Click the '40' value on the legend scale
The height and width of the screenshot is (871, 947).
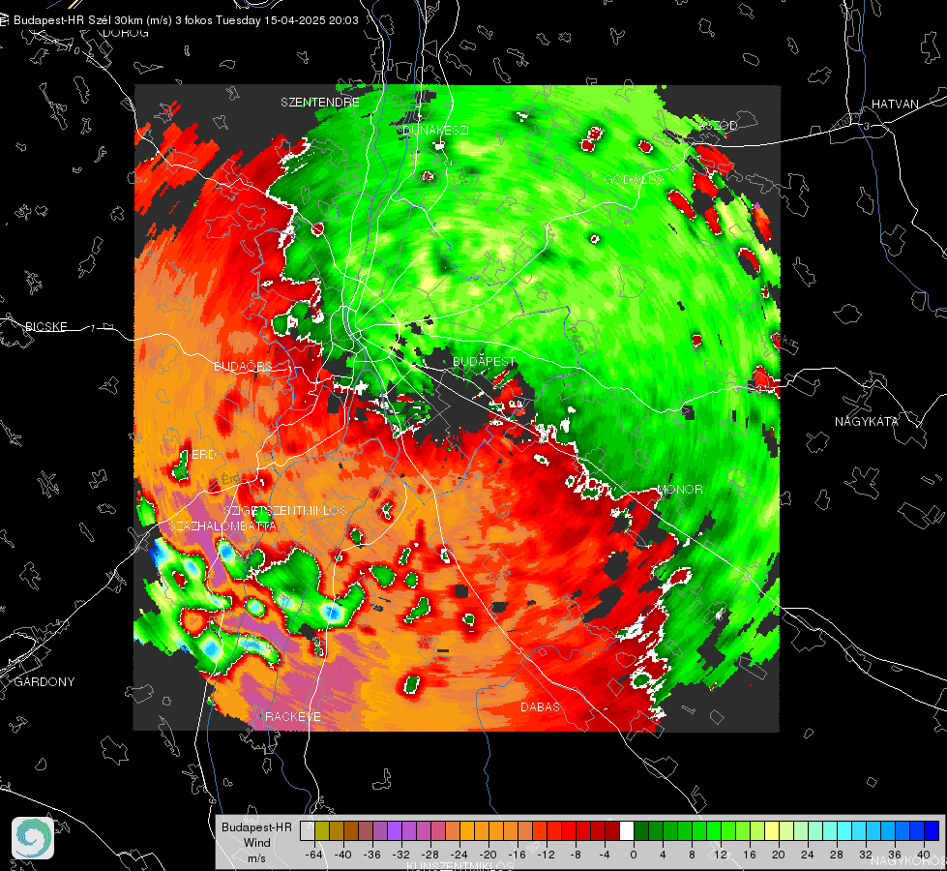click(923, 855)
